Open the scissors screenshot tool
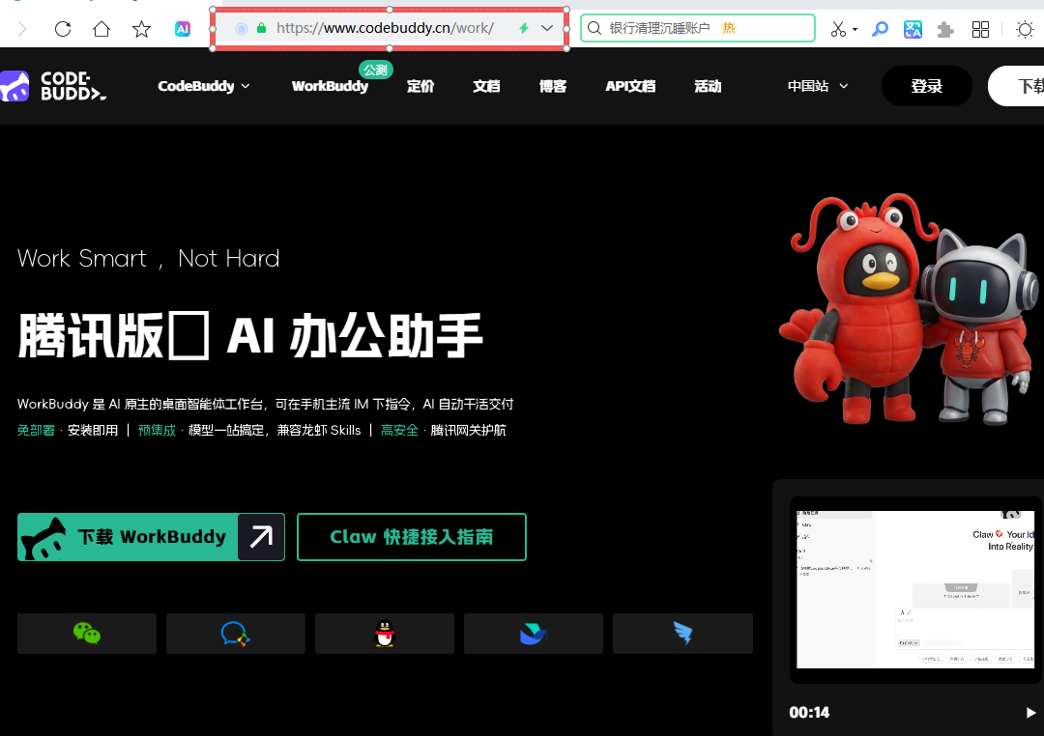This screenshot has height=736, width=1044. click(x=838, y=29)
